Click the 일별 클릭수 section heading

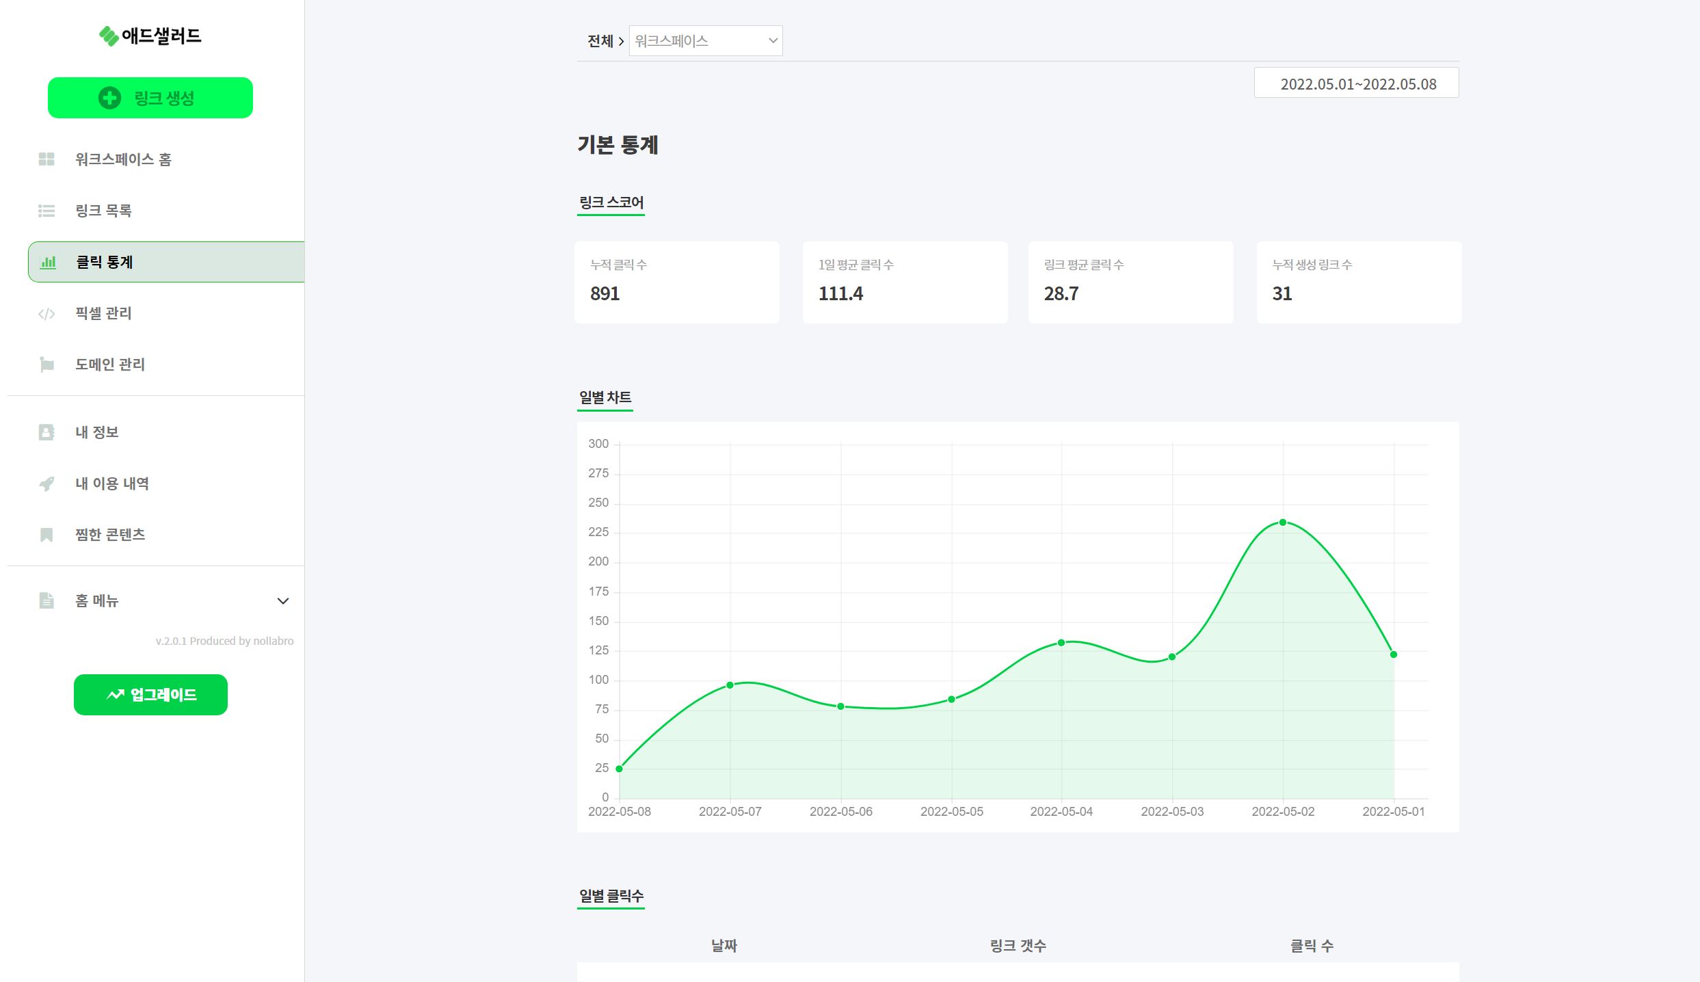point(611,896)
